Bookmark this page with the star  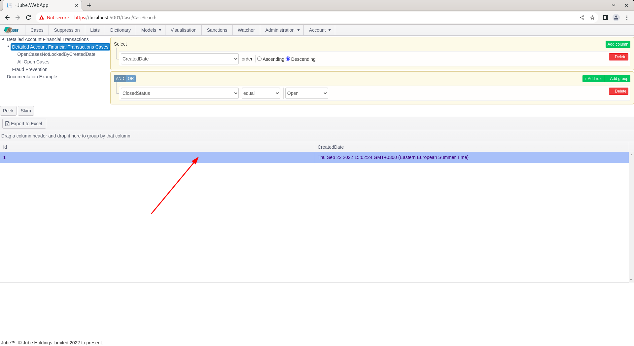tap(592, 18)
